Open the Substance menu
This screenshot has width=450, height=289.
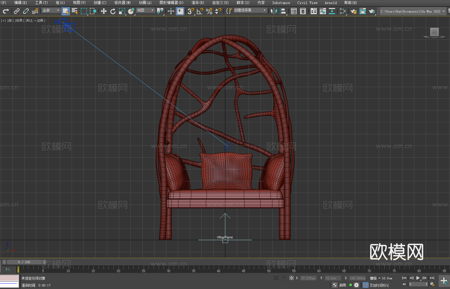click(281, 3)
